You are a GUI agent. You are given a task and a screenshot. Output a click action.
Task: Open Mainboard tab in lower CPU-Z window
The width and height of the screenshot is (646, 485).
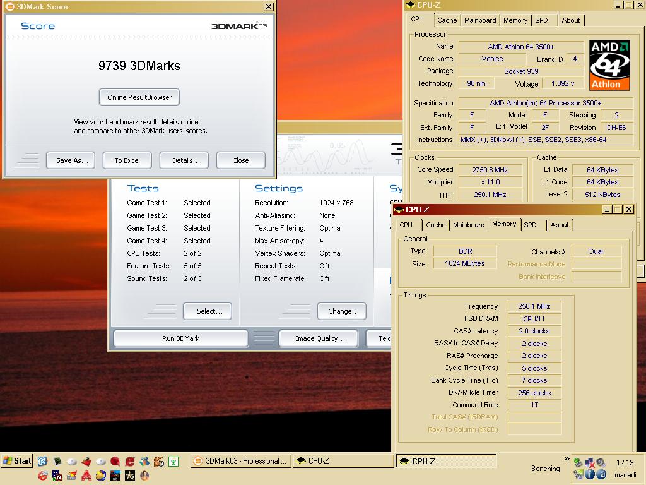coord(469,225)
